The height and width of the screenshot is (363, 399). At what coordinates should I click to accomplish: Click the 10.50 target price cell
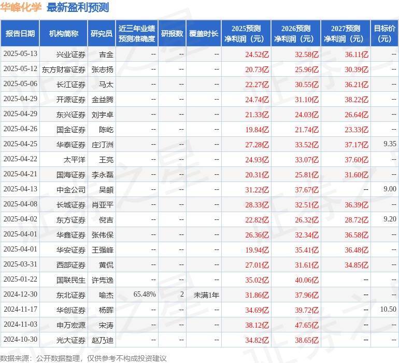pyautogui.click(x=388, y=310)
